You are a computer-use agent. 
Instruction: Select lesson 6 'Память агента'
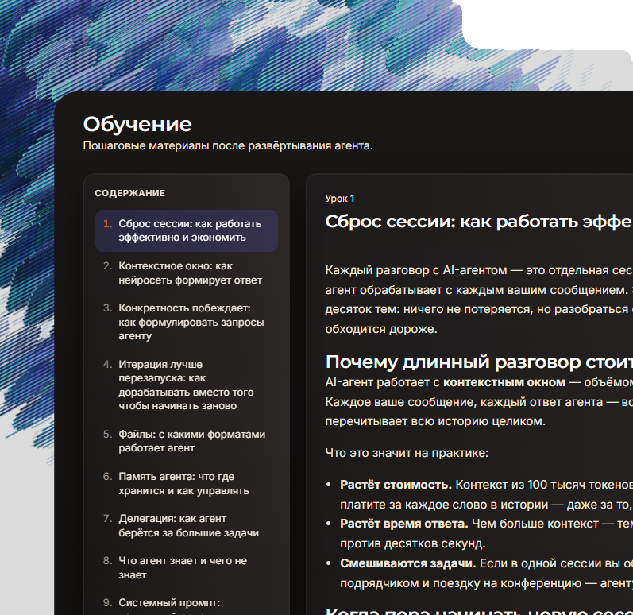[x=187, y=483]
